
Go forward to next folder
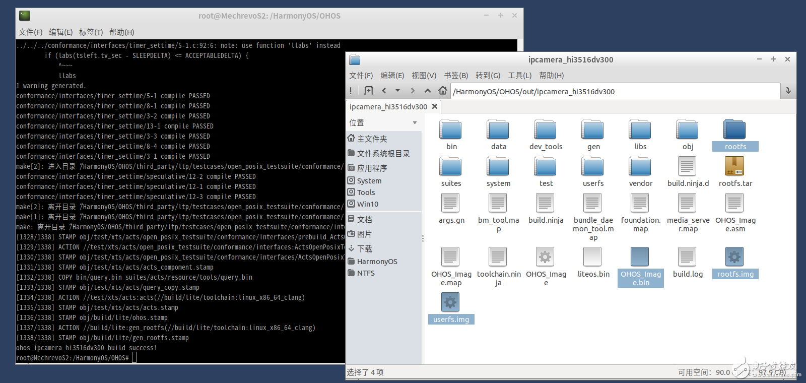click(413, 91)
